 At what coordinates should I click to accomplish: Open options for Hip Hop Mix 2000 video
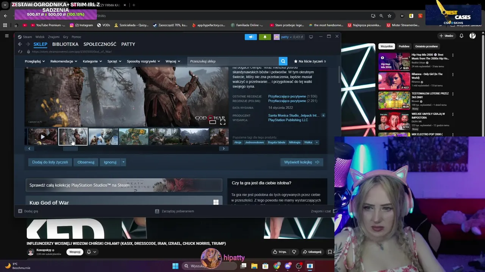pyautogui.click(x=453, y=55)
